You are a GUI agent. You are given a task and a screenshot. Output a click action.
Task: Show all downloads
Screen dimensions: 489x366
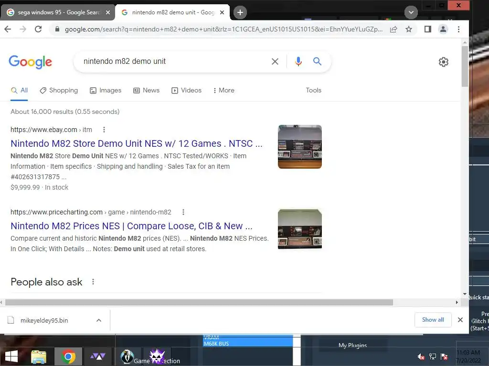433,320
